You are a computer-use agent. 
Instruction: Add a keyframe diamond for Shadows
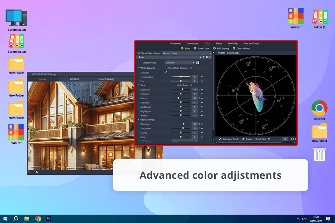(202, 103)
